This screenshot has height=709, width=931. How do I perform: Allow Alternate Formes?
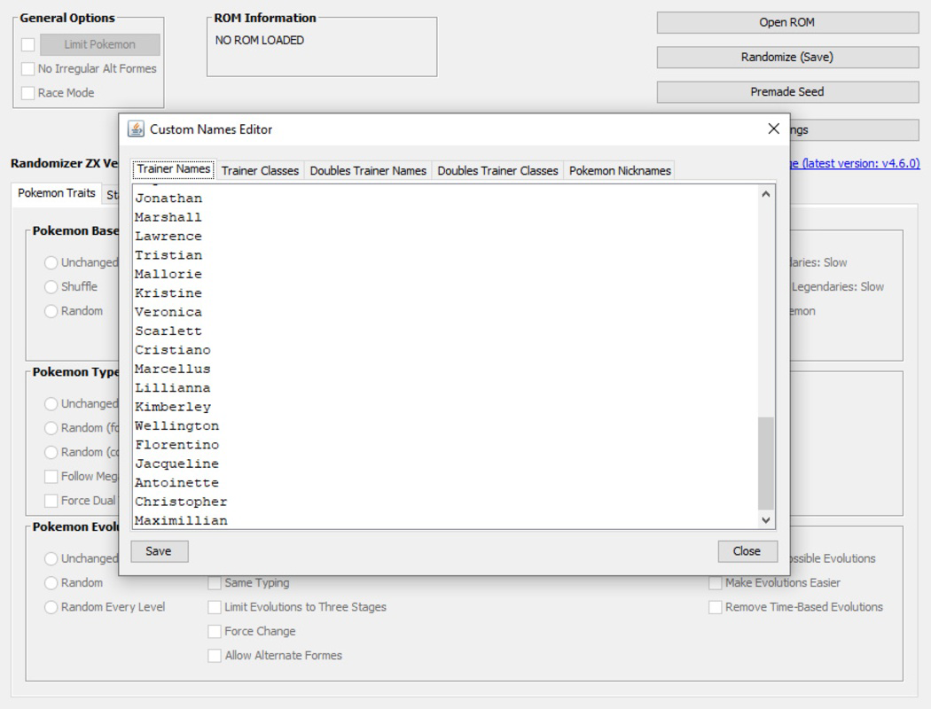214,655
